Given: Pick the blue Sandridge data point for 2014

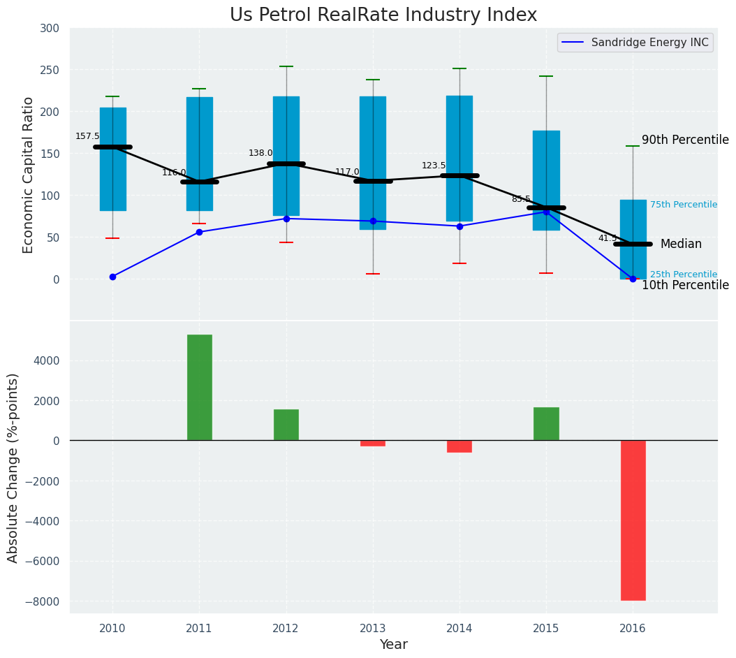Looking at the screenshot, I should pos(459,226).
